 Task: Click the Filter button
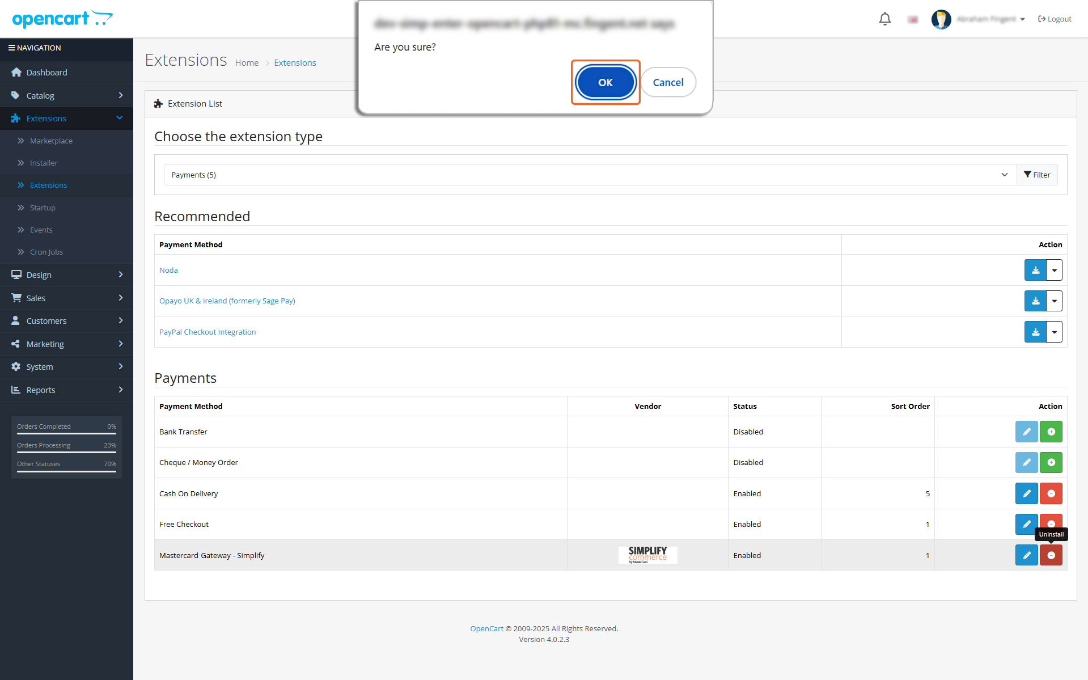coord(1037,175)
